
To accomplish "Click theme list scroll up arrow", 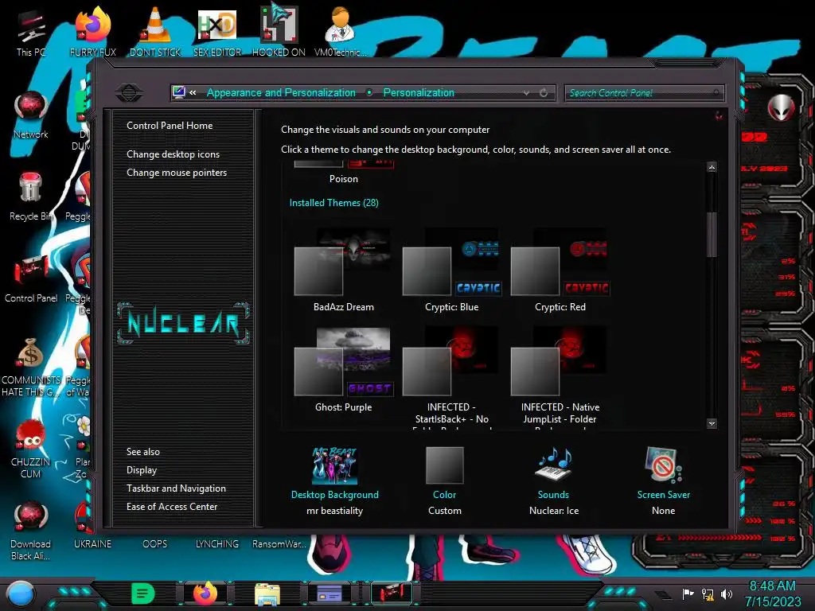I will pyautogui.click(x=712, y=167).
